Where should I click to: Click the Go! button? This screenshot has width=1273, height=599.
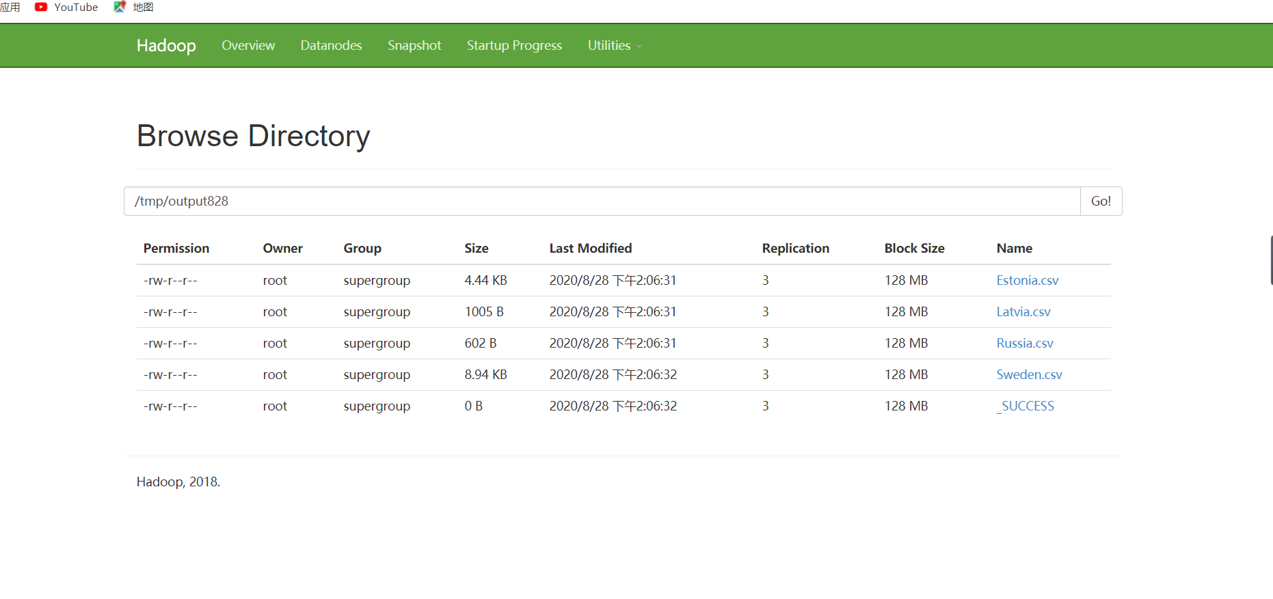(1101, 201)
